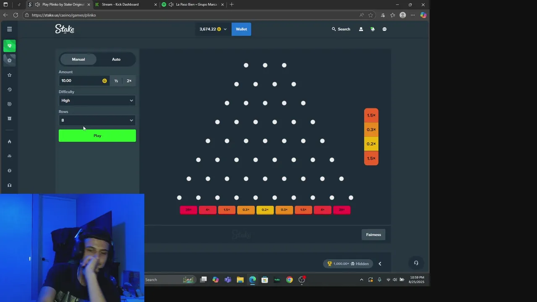This screenshot has width=537, height=302.
Task: Open Microsoft Teams from the taskbar
Action: pyautogui.click(x=228, y=280)
